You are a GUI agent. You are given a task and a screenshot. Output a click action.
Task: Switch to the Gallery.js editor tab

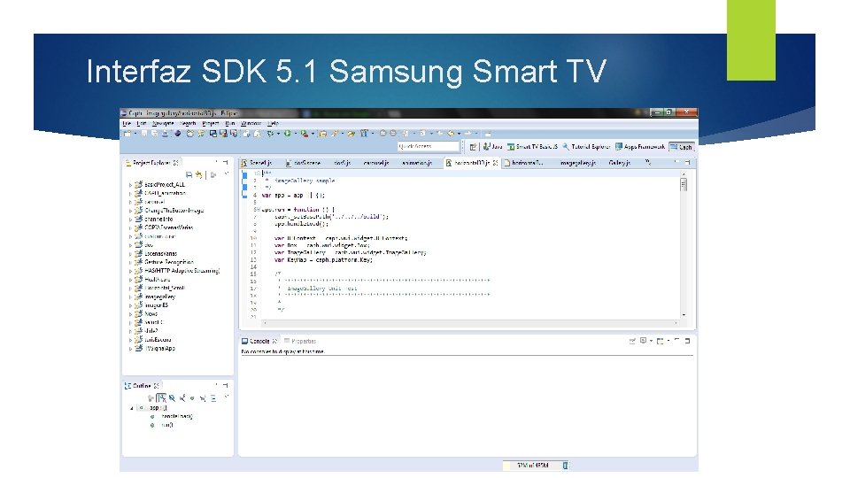tap(619, 163)
